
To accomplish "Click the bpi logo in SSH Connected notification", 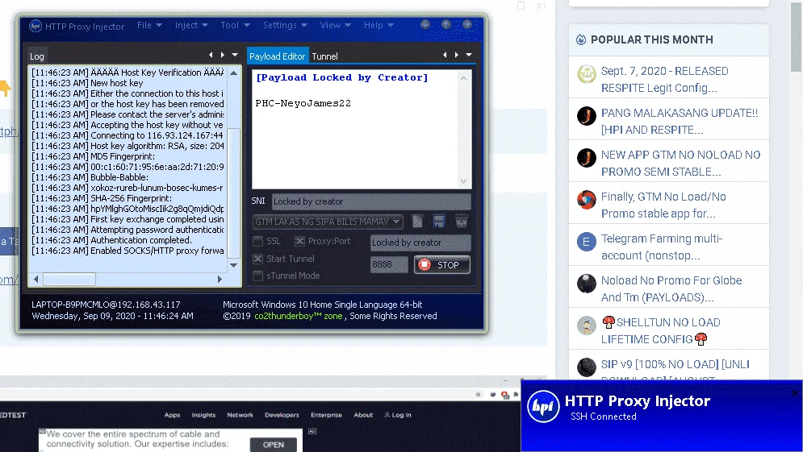I will [543, 407].
